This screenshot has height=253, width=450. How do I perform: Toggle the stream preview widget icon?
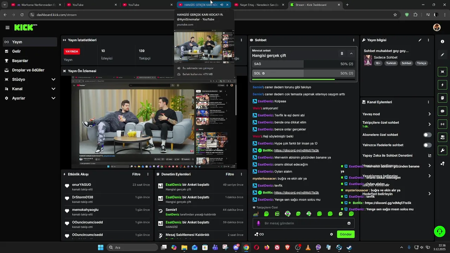point(442,72)
